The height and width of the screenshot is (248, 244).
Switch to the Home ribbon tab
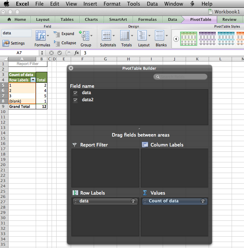click(17, 19)
